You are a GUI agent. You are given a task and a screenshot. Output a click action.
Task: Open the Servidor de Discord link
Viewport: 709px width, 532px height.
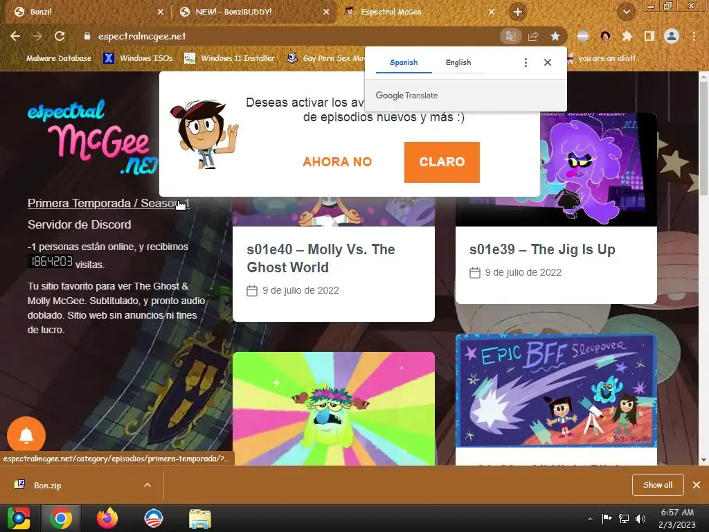point(79,224)
